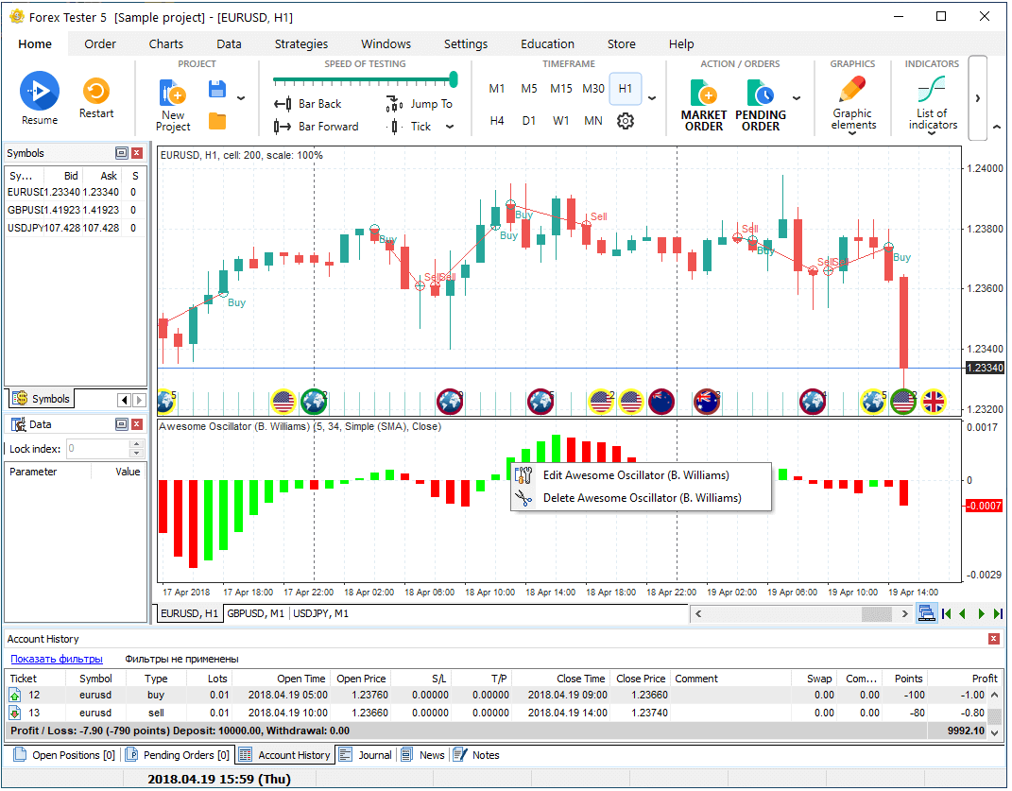Jump chart to the beginning
Viewport: 1012px width, 791px height.
coord(946,613)
